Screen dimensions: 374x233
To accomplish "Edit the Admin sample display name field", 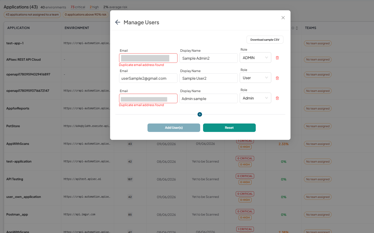I will tap(209, 98).
